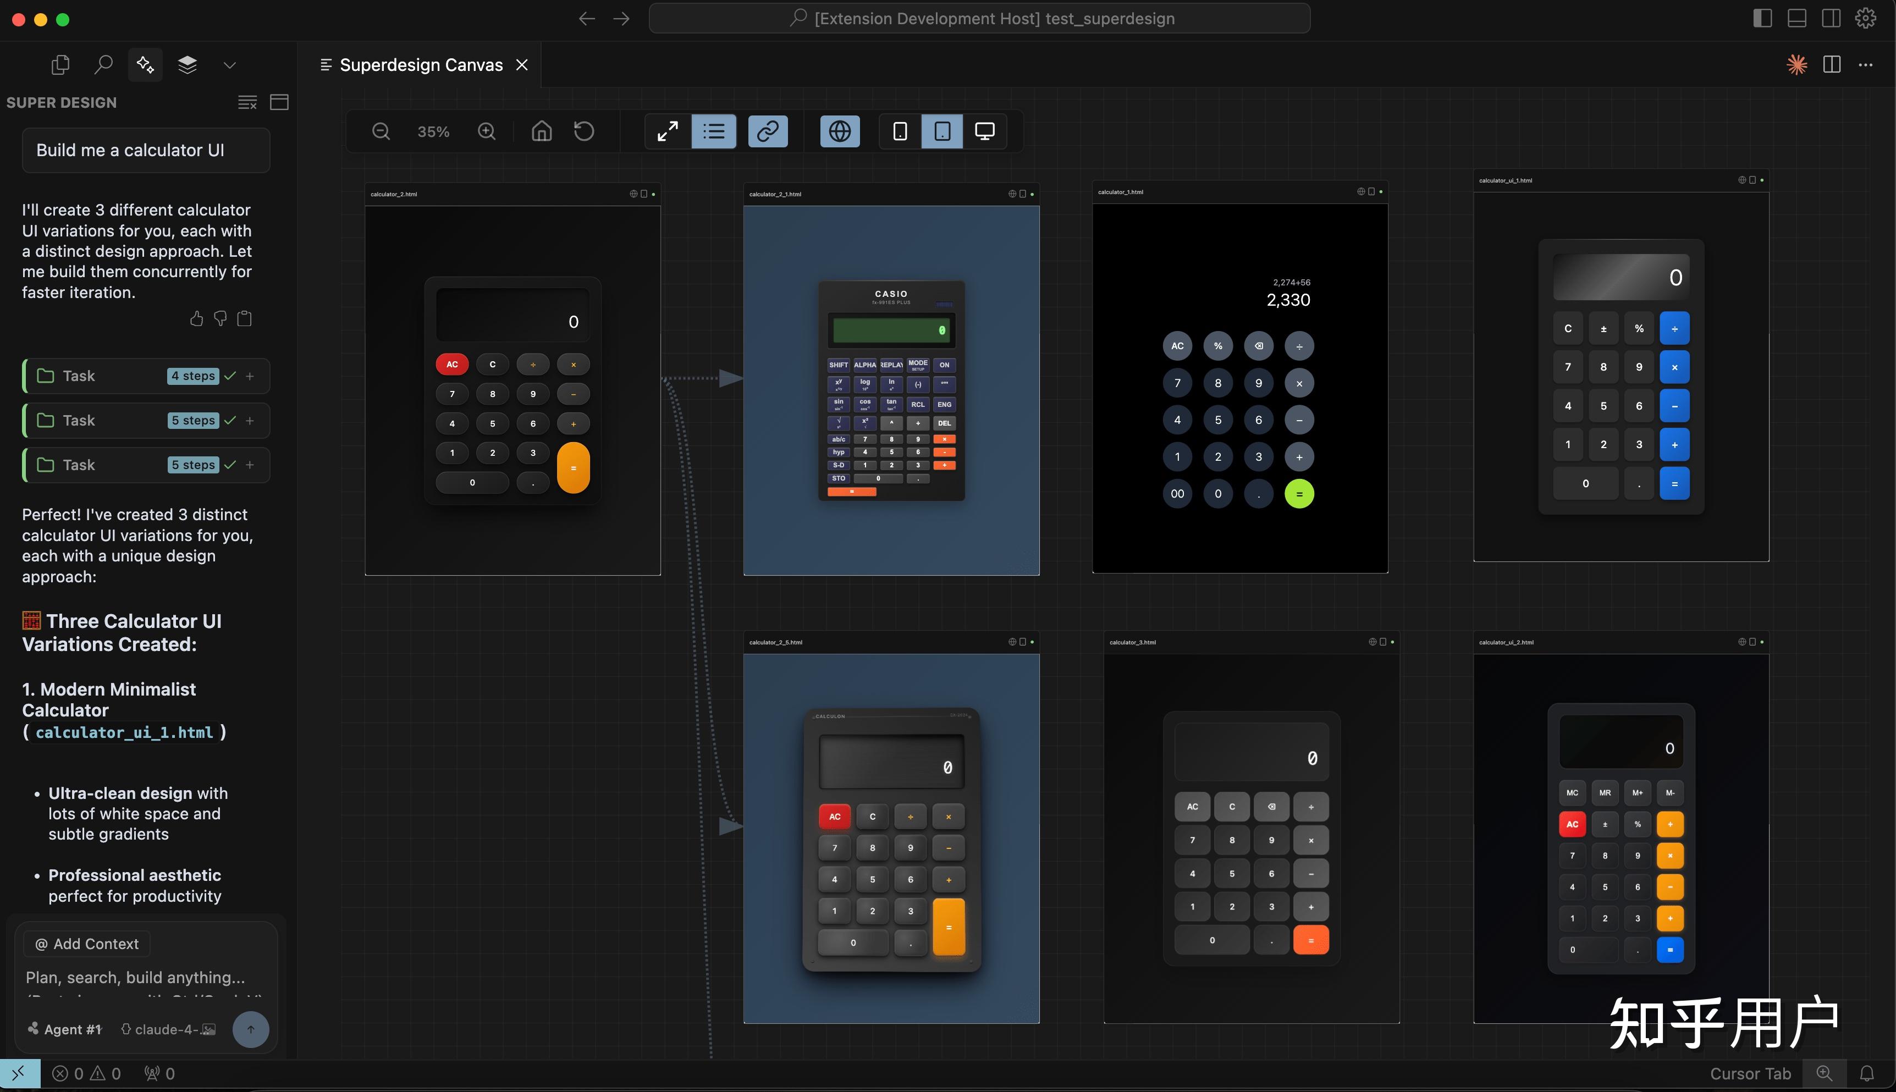Copy the assistant response to clipboard

tap(245, 319)
